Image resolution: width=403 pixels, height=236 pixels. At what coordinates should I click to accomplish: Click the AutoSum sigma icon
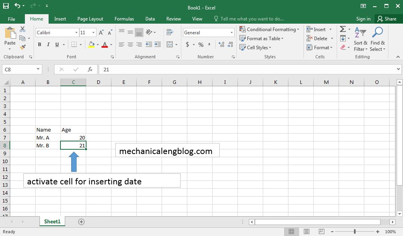343,29
